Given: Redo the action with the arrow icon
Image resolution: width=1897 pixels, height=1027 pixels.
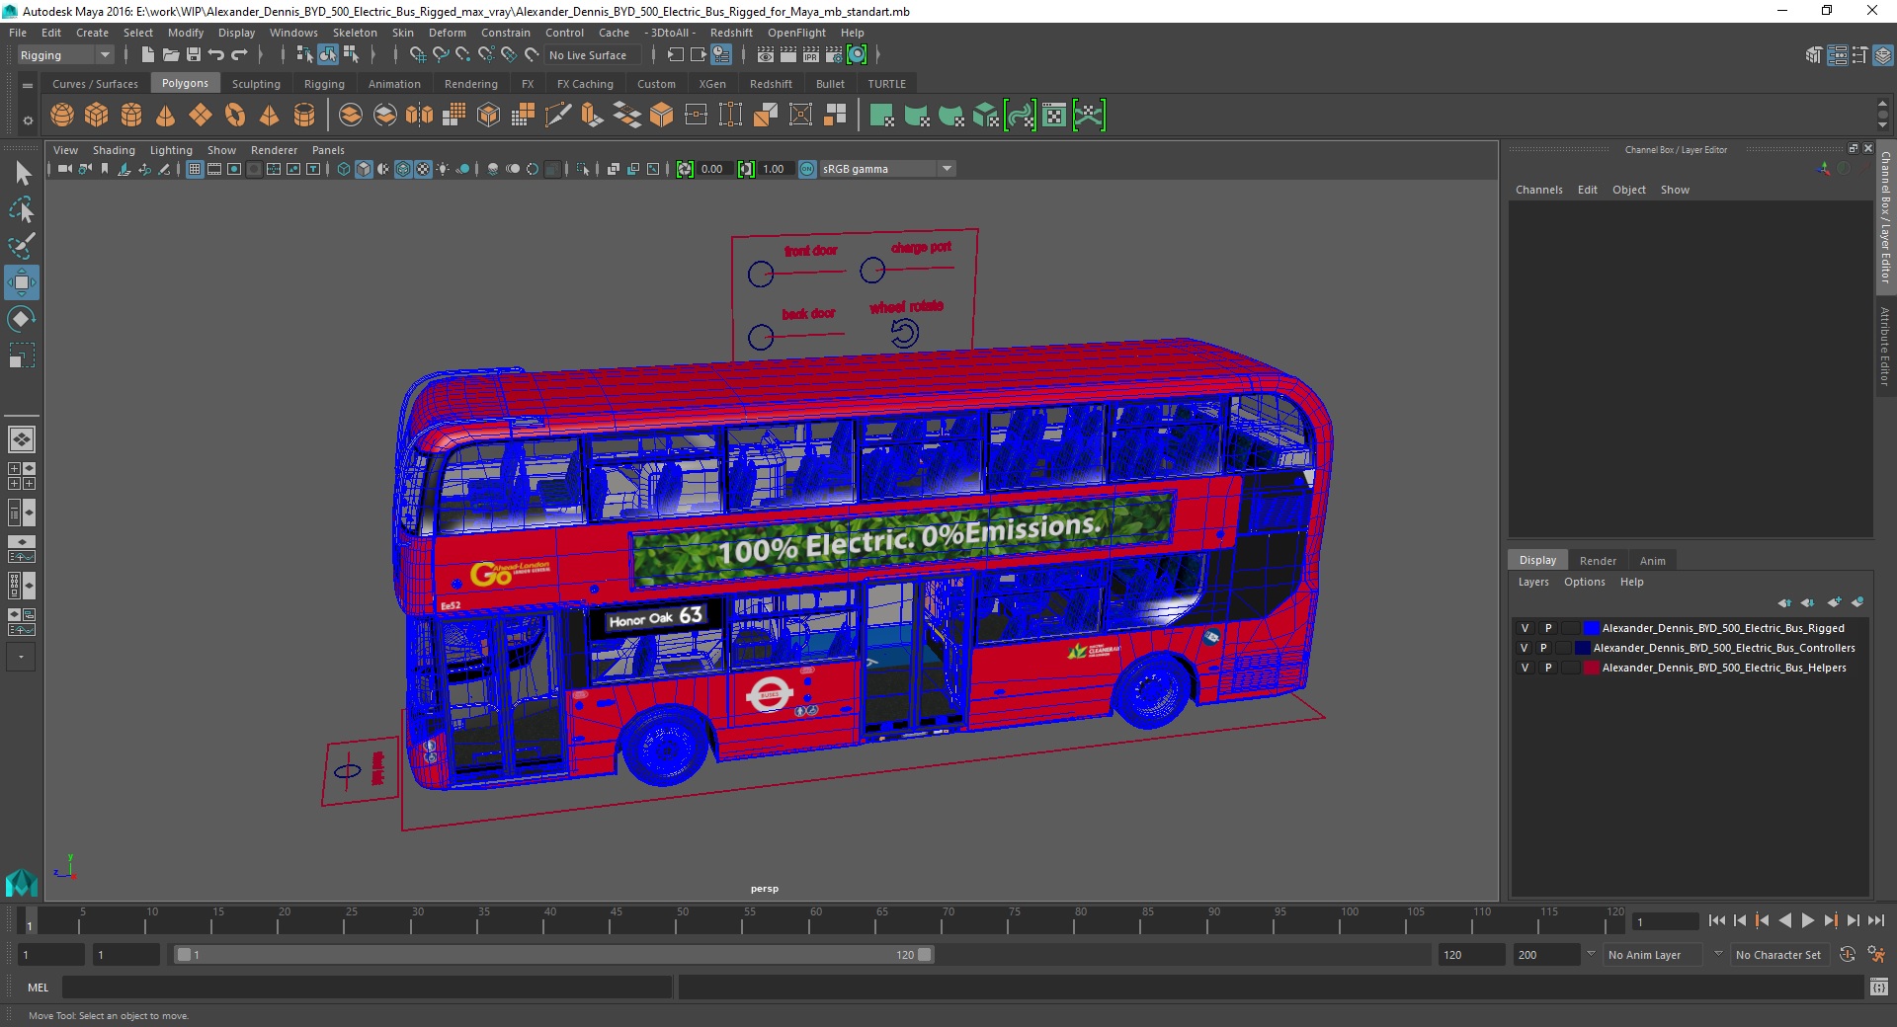Looking at the screenshot, I should [x=239, y=55].
